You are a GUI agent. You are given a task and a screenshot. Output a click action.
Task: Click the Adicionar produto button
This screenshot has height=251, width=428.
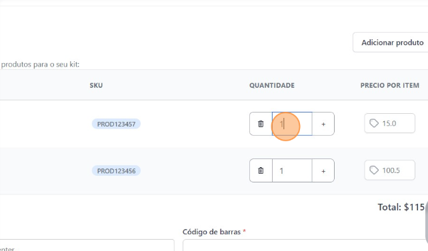coord(390,42)
